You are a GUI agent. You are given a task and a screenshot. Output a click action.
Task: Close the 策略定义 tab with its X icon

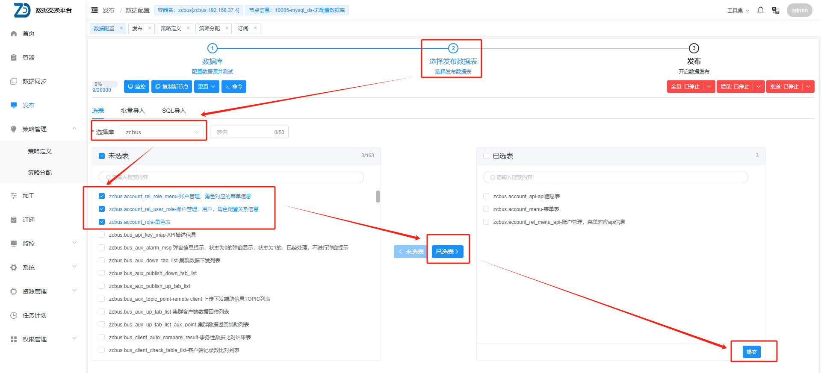coord(188,28)
